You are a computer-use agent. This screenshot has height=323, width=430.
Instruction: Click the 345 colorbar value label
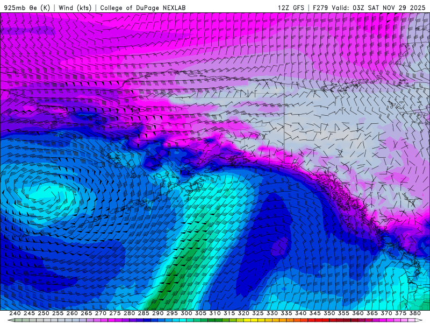click(x=315, y=313)
